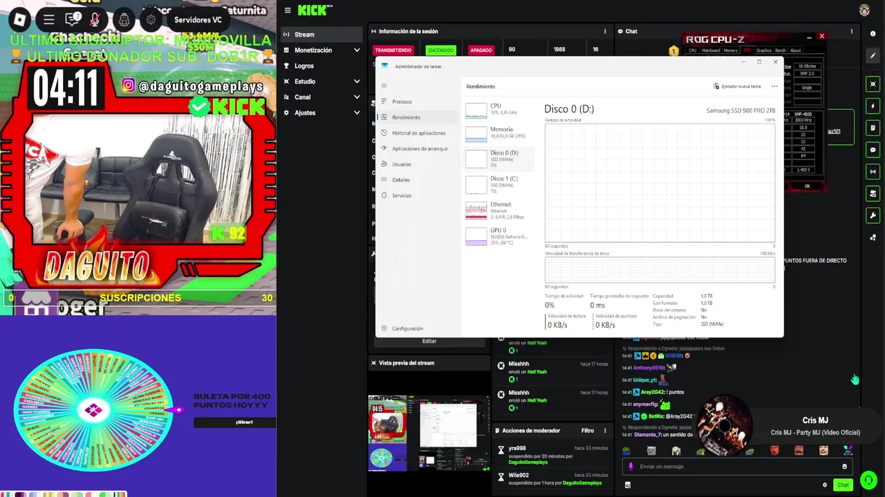Click OK in the ROG CPU-Z window
885x497 pixels.
(807, 186)
